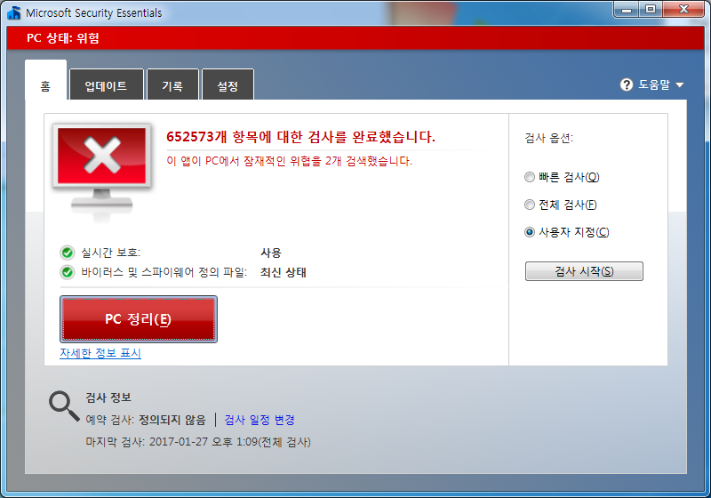The image size is (711, 498).
Task: Click the green check icon beside 정의 파일
Action: pos(67,272)
